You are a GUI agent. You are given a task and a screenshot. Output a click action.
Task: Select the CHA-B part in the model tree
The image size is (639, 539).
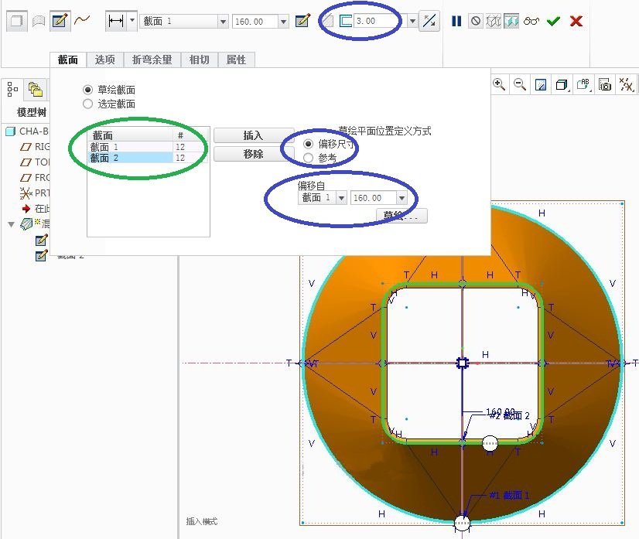[27, 131]
